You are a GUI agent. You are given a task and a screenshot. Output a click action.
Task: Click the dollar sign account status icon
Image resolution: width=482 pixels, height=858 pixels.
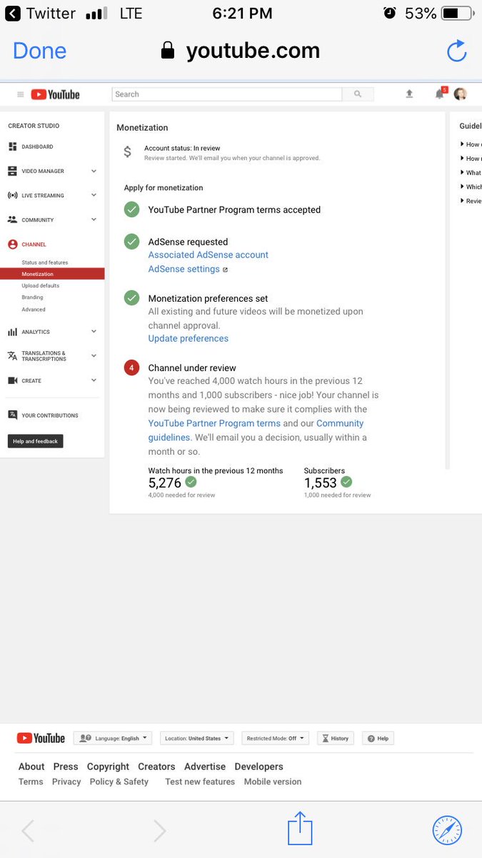(x=127, y=152)
